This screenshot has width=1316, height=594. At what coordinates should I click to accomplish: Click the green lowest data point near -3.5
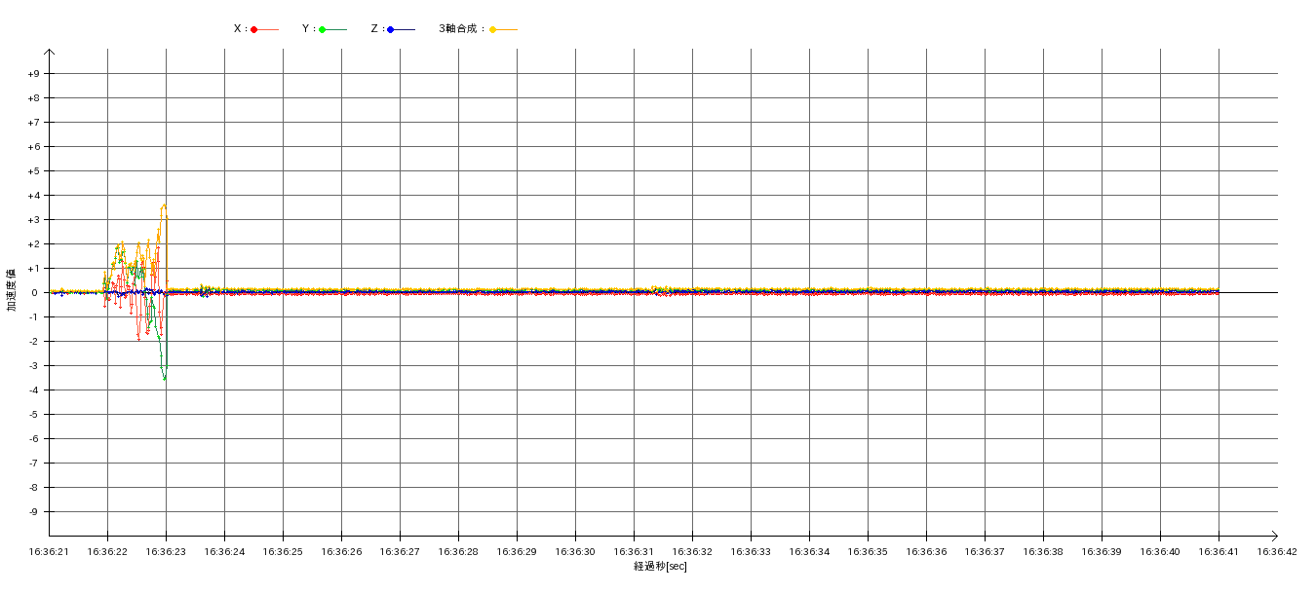(165, 378)
